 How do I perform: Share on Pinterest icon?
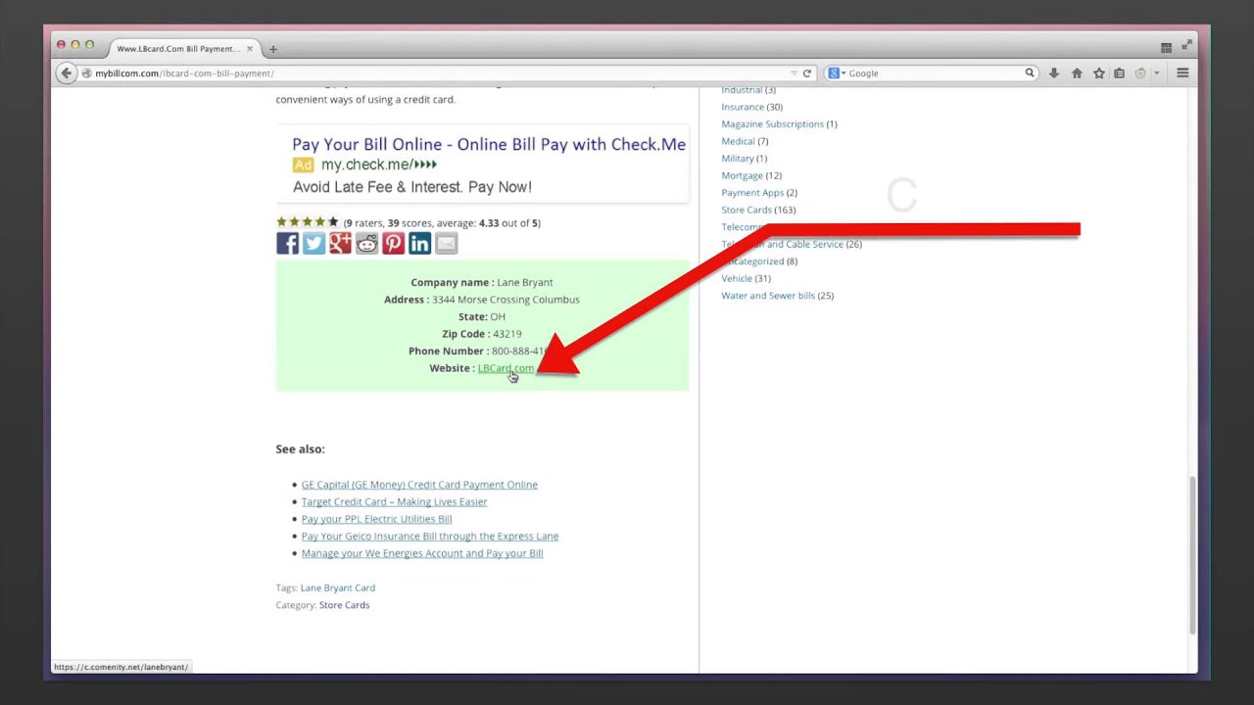click(393, 244)
